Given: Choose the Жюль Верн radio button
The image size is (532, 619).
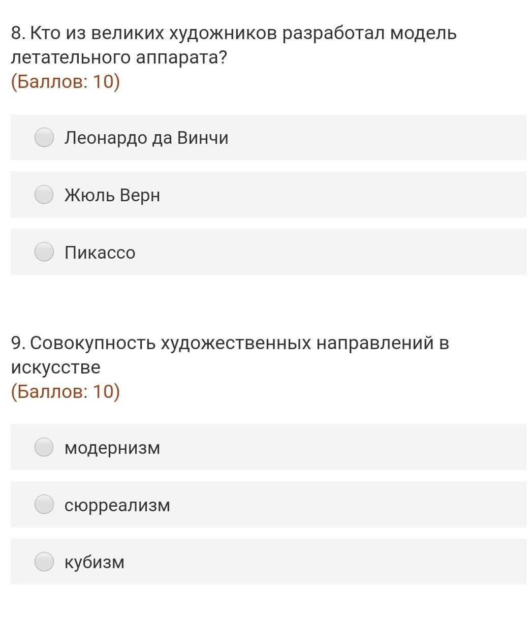Looking at the screenshot, I should [44, 195].
